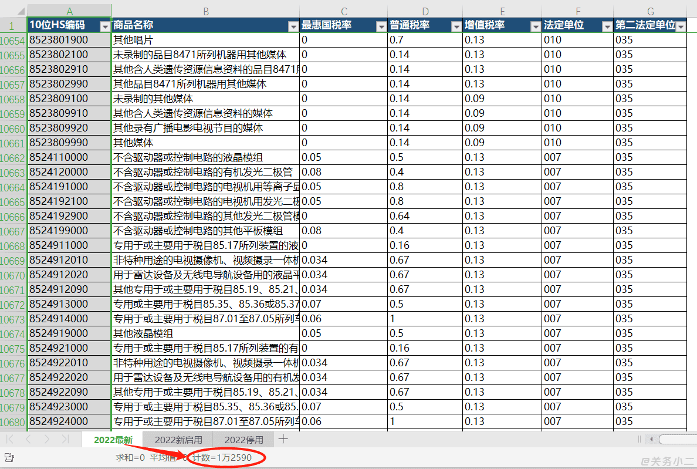Viewport: 697px width, 469px height.
Task: Open the filter dropdown on 增值税率
Action: 534,26
